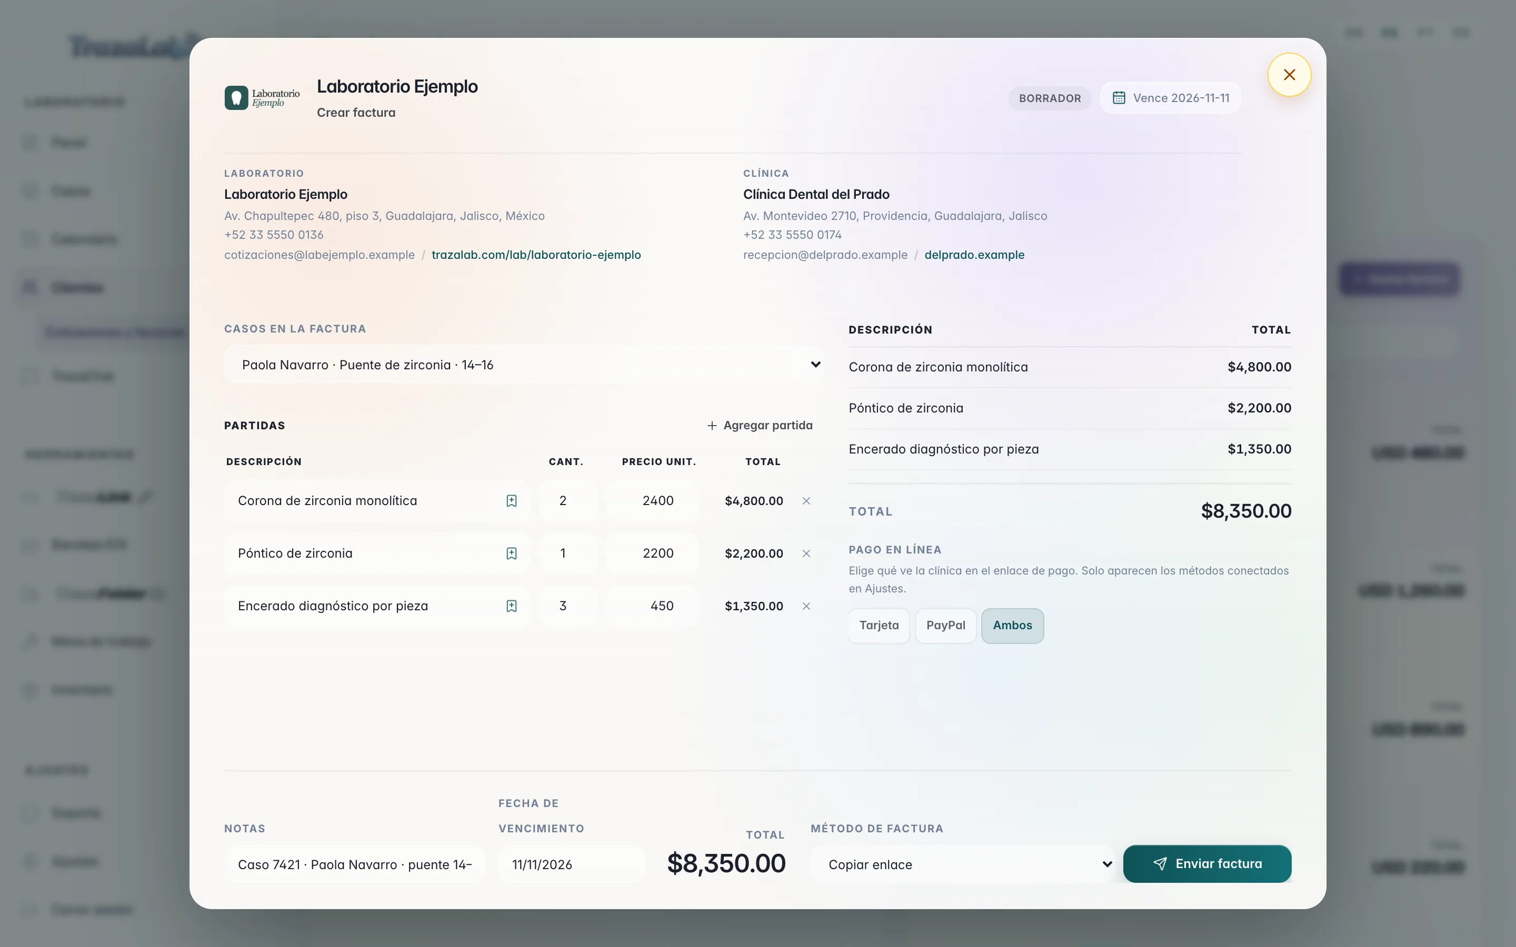Click the Notas field with Caso 7421
Image resolution: width=1516 pixels, height=947 pixels.
[x=355, y=864]
